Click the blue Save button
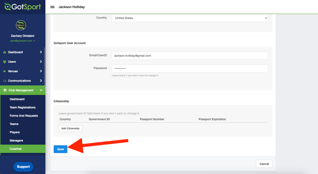The height and width of the screenshot is (174, 318). click(x=60, y=149)
